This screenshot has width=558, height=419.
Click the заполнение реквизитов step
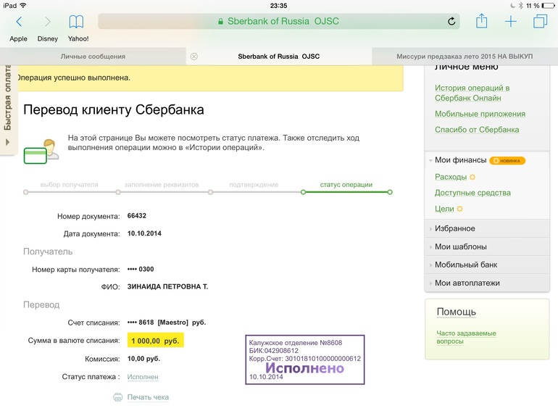point(162,185)
